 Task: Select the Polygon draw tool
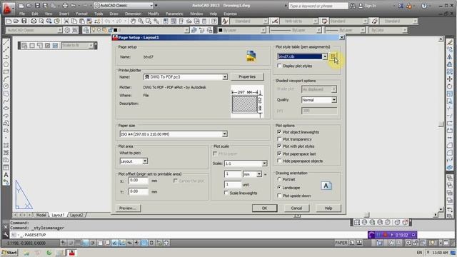[6, 64]
